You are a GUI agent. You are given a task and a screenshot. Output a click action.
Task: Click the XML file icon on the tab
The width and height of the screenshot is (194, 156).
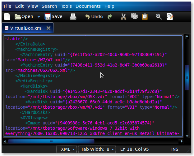click(x=7, y=28)
